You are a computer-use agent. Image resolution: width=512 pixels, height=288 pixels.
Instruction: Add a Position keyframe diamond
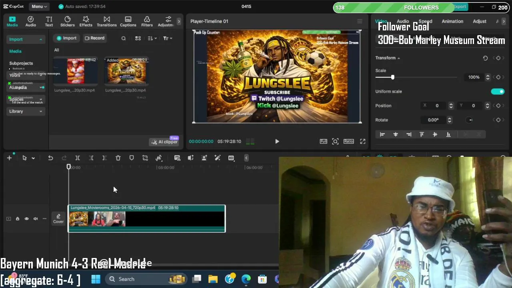pos(498,106)
